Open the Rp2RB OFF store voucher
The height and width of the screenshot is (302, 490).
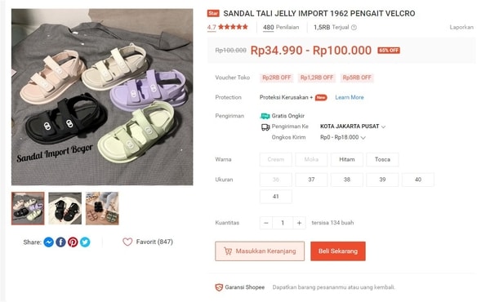[277, 78]
